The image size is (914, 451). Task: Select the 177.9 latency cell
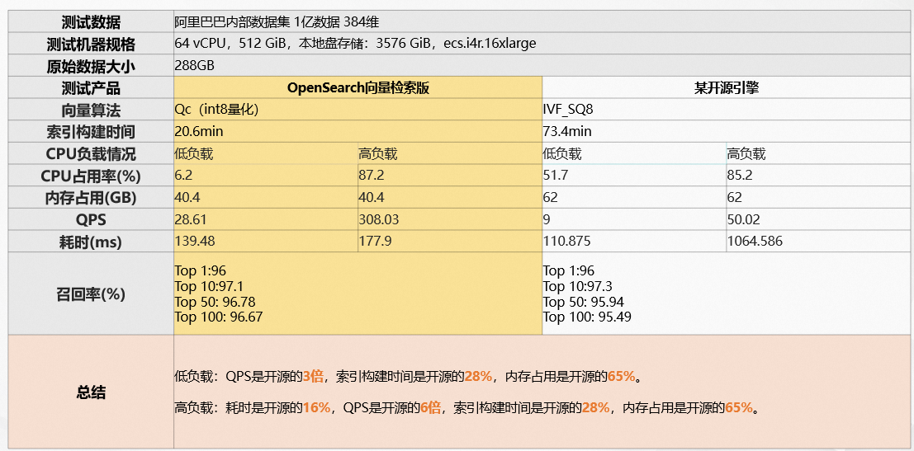pyautogui.click(x=450, y=241)
